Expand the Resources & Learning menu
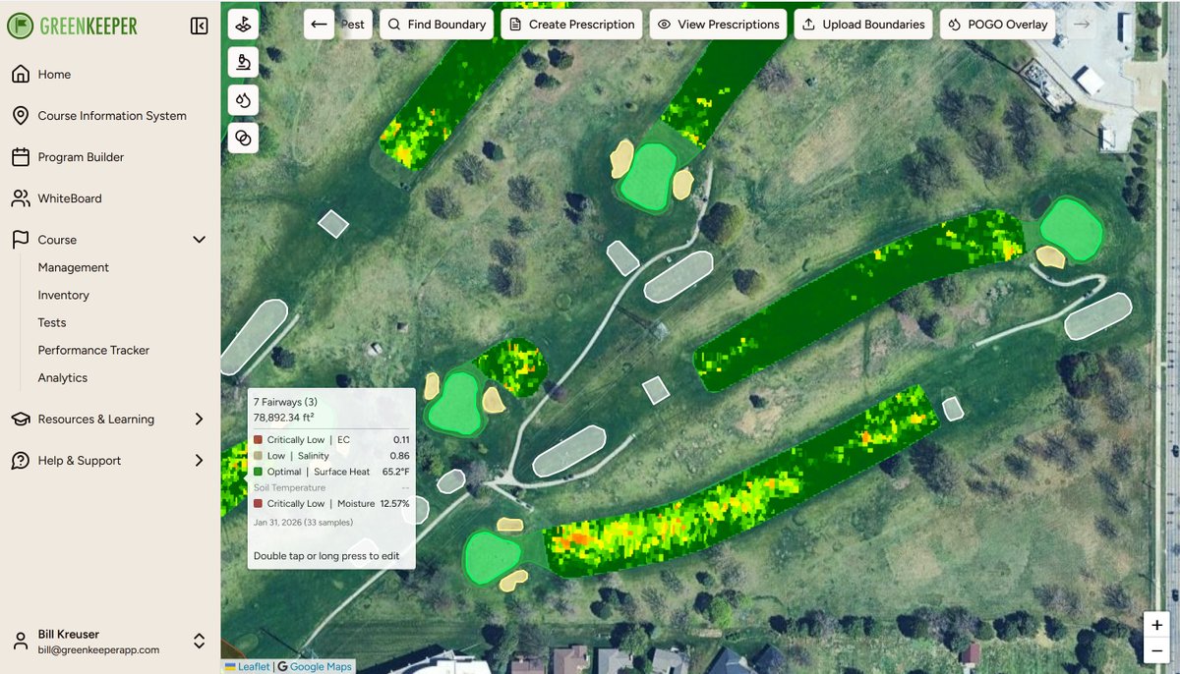This screenshot has width=1180, height=674. click(198, 419)
